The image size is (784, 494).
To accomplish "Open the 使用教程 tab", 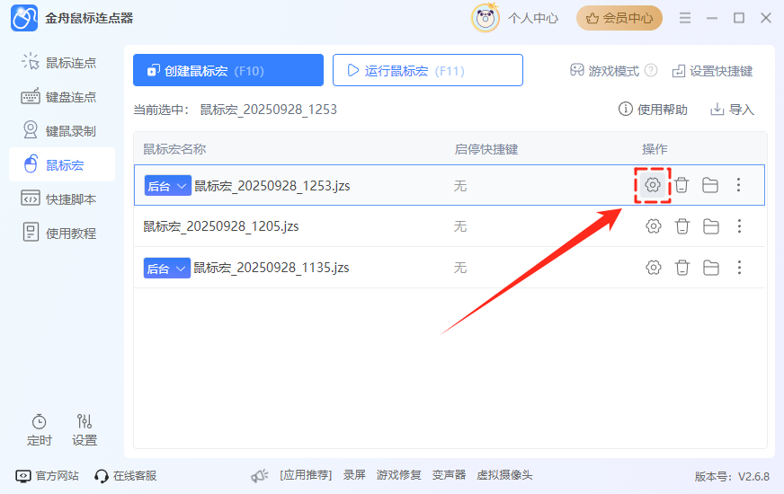I will [62, 233].
